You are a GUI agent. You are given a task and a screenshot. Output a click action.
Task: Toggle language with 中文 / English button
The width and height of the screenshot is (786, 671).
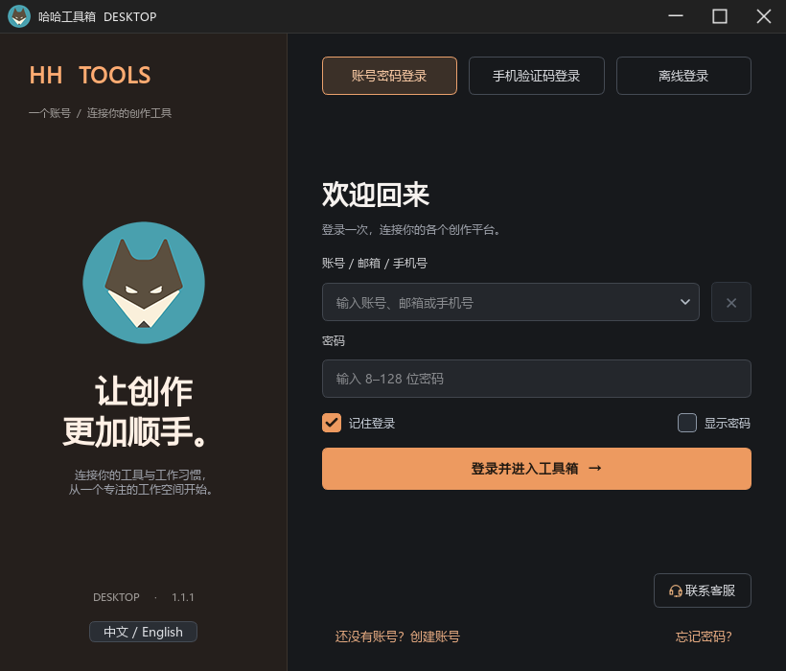pos(144,632)
